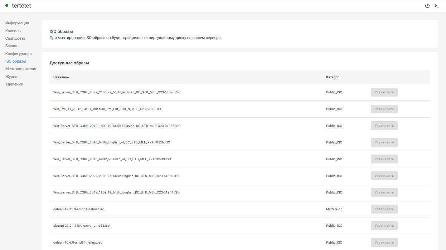Image resolution: width=446 pixels, height=250 pixels.
Task: Open the Конфигурация section
Action: click(x=18, y=54)
